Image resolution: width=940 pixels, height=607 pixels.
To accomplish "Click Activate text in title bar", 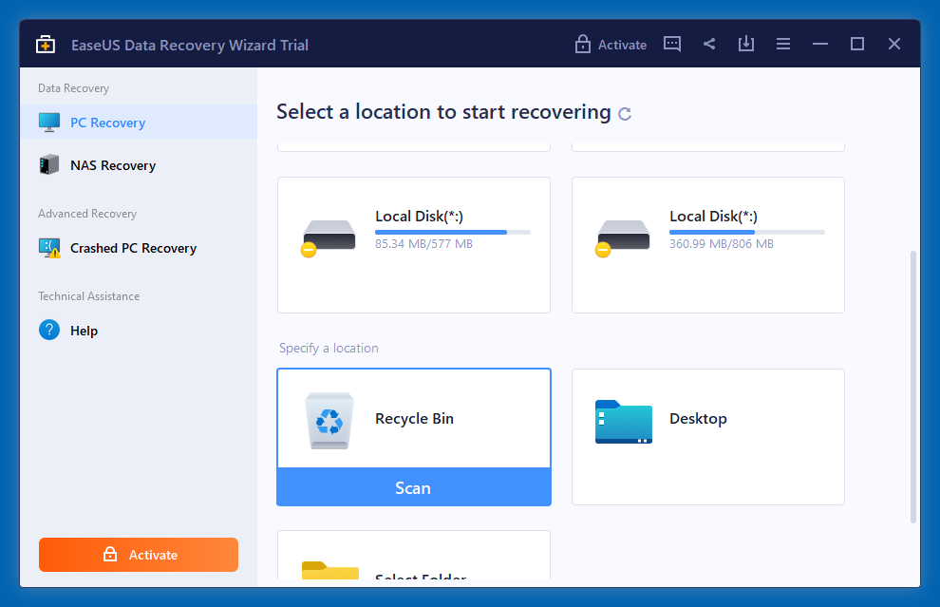I will click(622, 45).
